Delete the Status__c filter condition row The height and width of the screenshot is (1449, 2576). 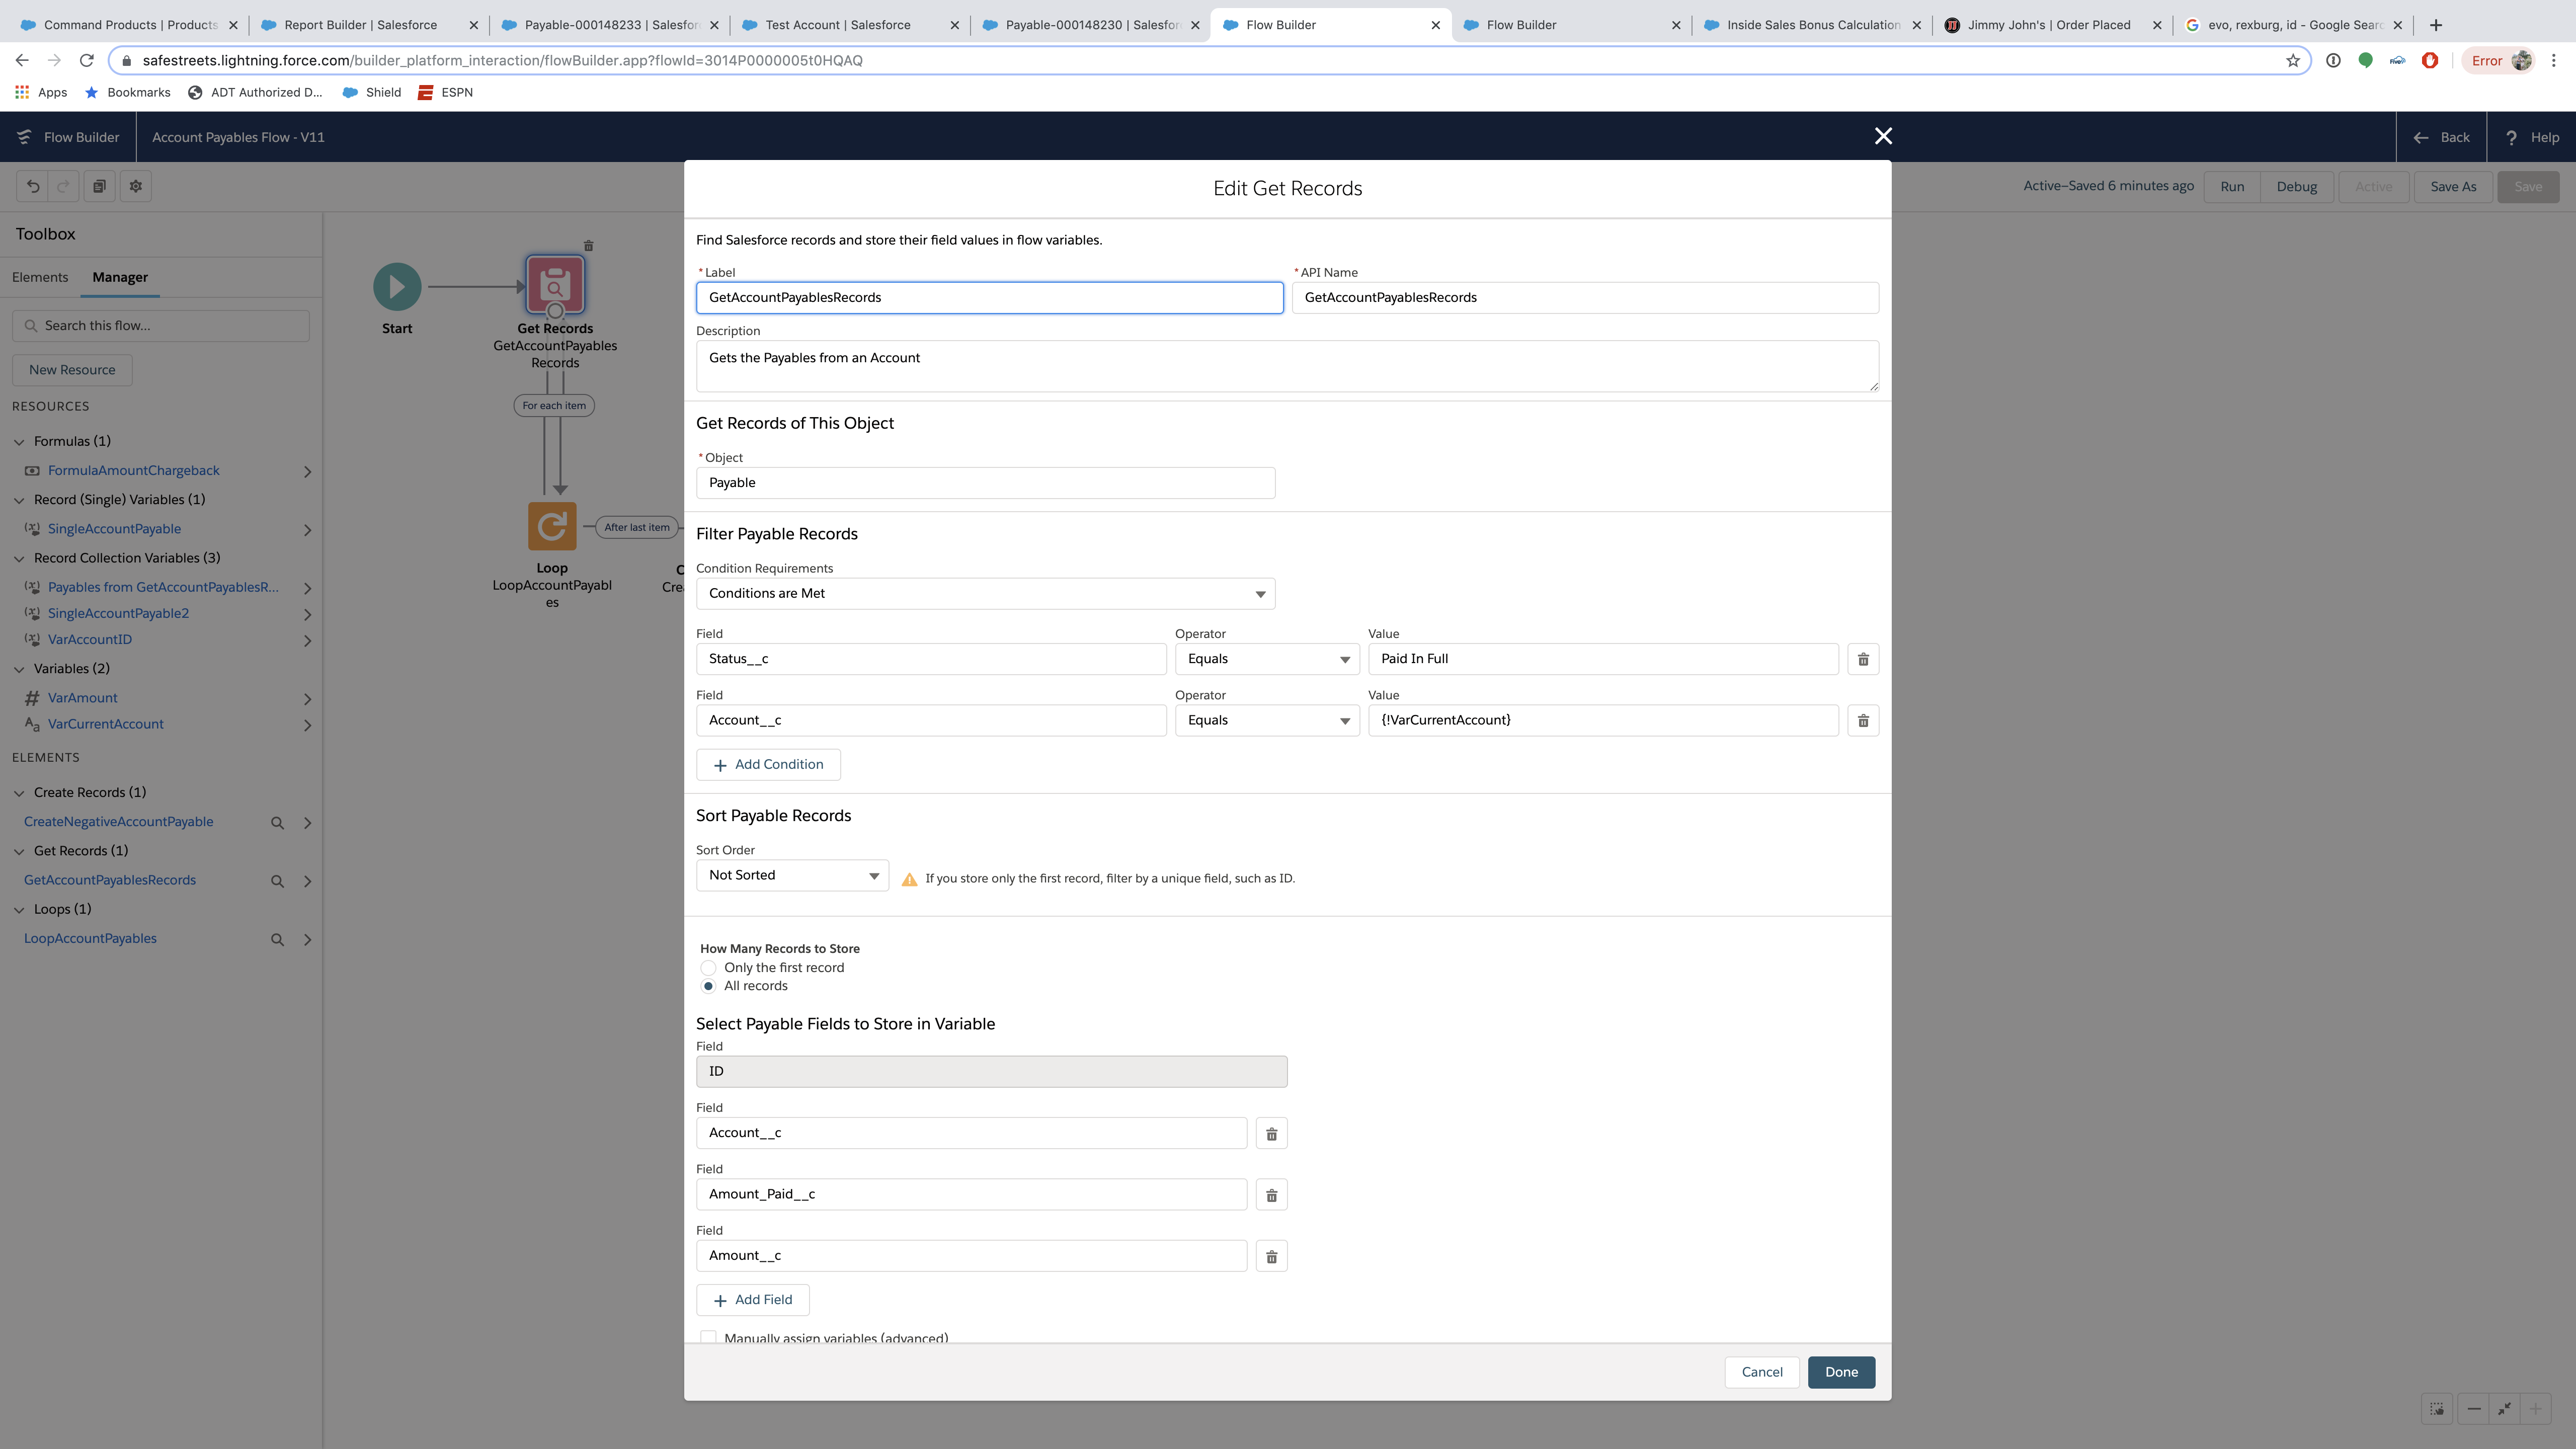click(x=1862, y=659)
